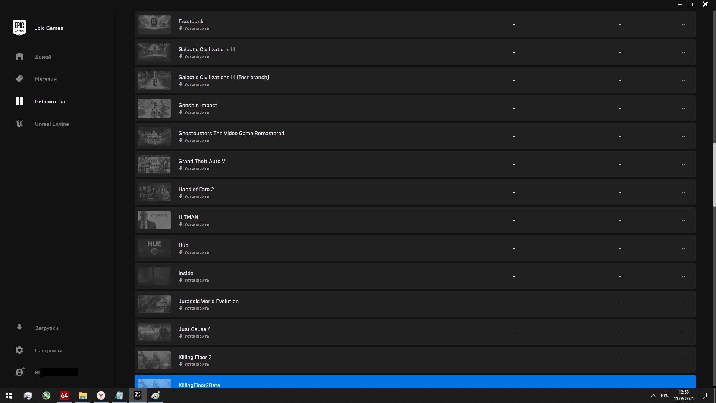Open the Домой home page

click(43, 57)
